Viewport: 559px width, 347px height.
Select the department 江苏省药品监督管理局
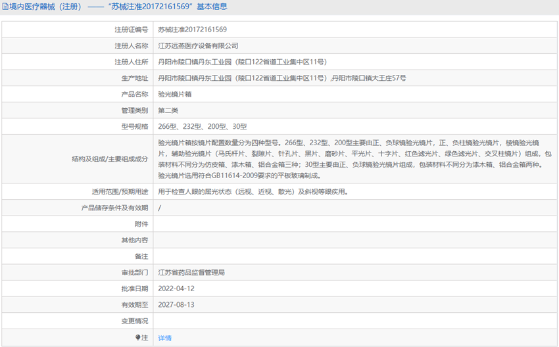pos(191,273)
